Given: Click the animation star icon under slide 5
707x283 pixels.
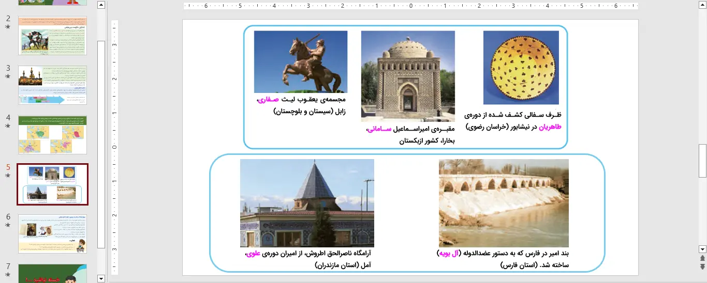Looking at the screenshot, I should click(8, 176).
